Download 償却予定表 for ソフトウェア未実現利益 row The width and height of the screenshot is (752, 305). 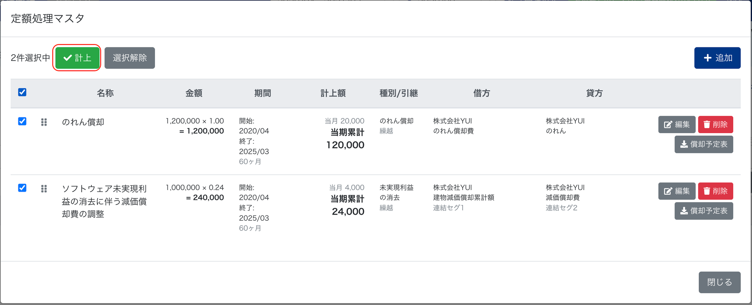coord(704,211)
